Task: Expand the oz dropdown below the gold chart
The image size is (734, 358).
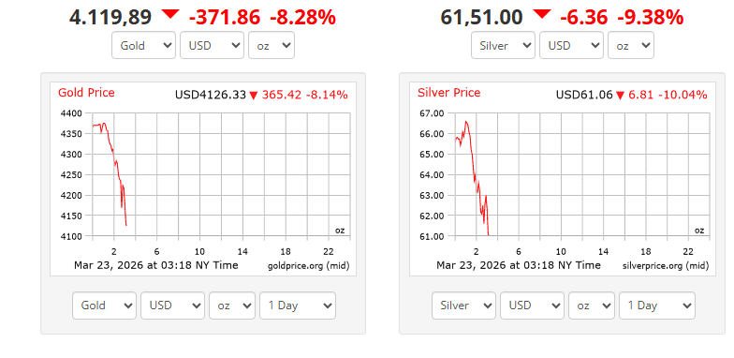Action: pyautogui.click(x=232, y=306)
